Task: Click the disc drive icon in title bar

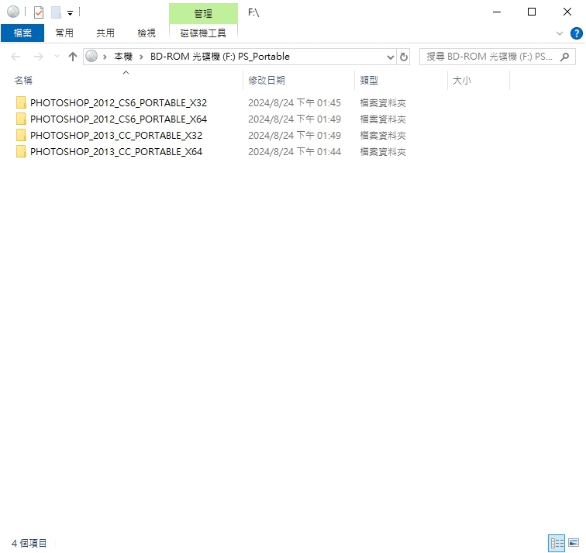Action: (13, 12)
